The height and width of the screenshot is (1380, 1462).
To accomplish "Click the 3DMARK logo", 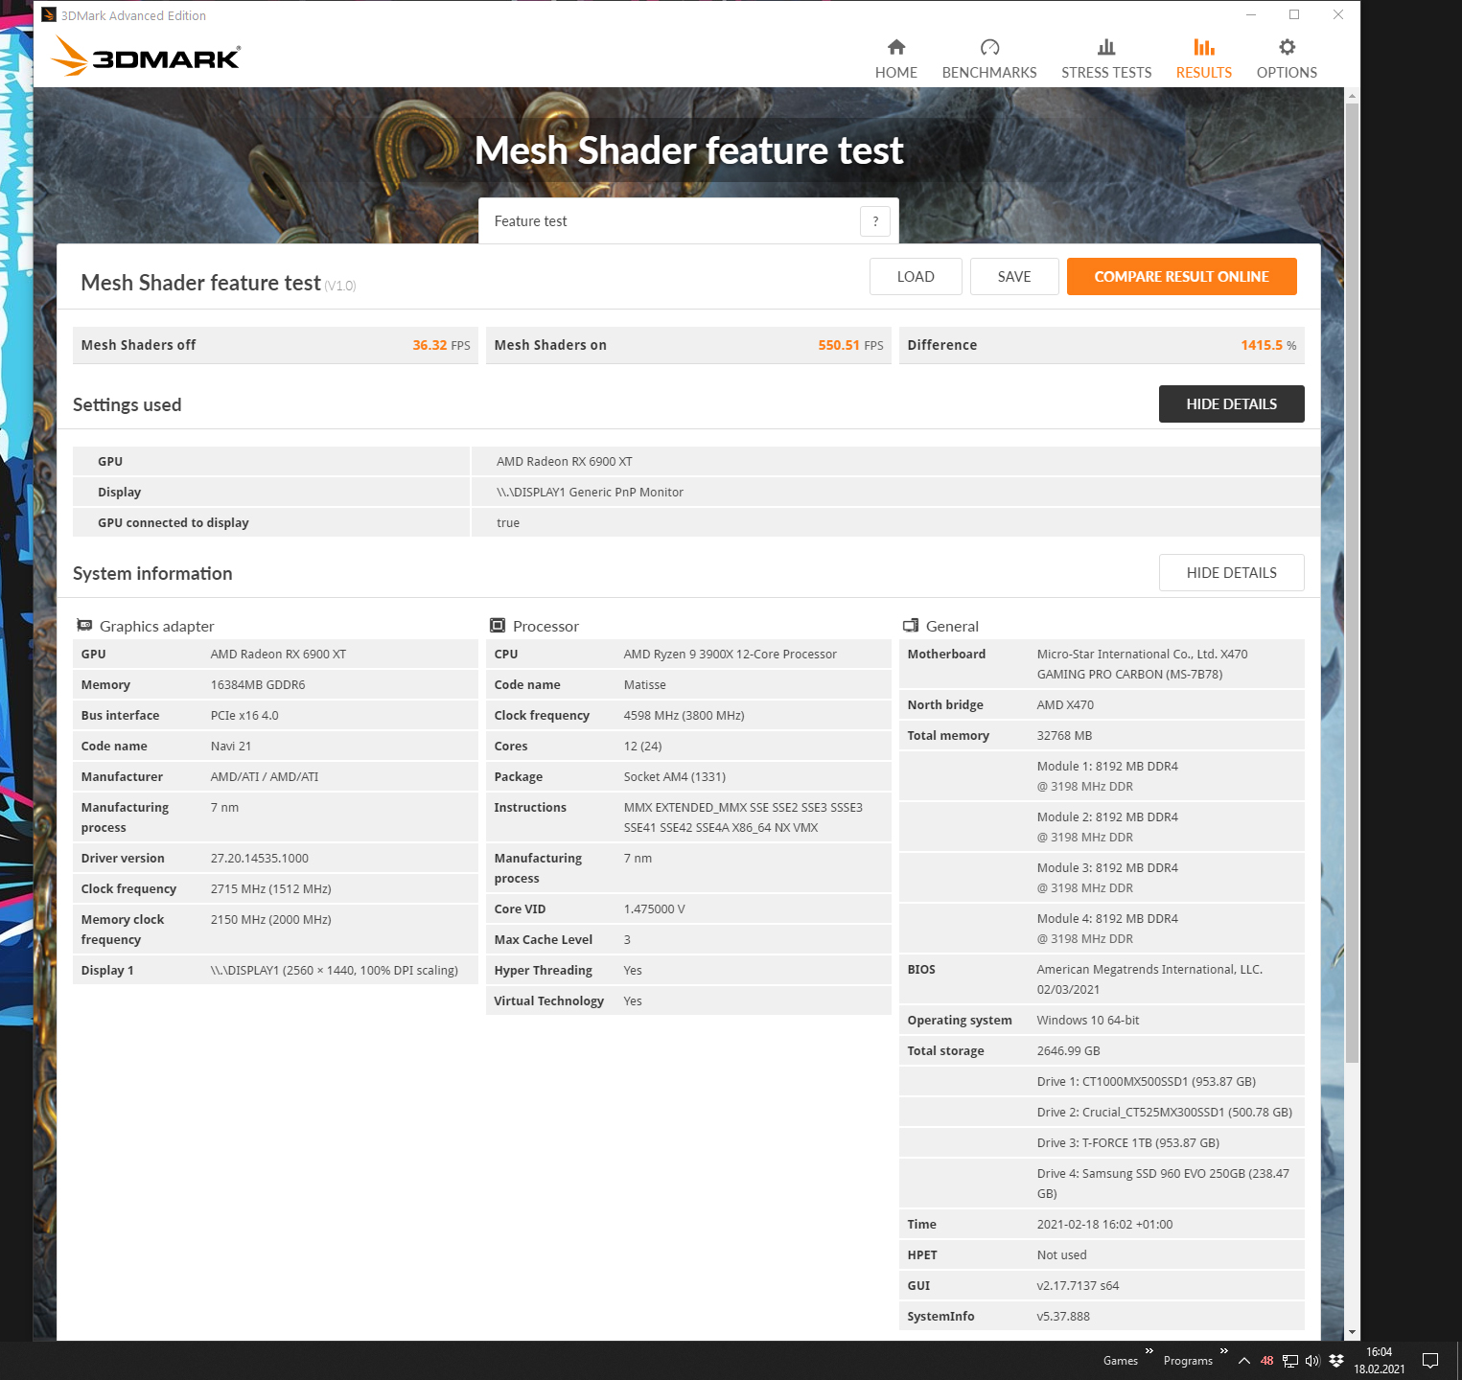I will click(145, 57).
